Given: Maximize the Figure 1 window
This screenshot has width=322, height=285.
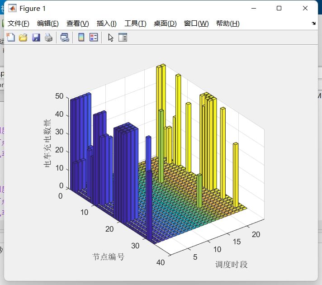Looking at the screenshot, I should [x=279, y=8].
